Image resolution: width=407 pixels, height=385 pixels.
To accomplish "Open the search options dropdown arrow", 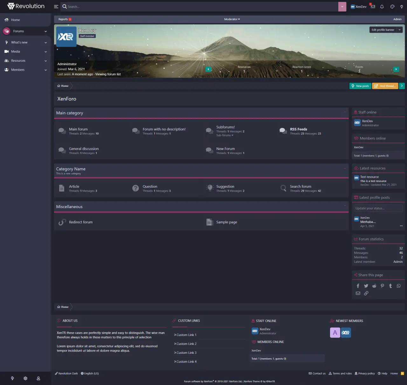I will pos(342,7).
